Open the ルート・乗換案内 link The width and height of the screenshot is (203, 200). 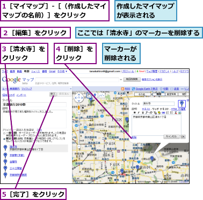[x=11, y=89]
